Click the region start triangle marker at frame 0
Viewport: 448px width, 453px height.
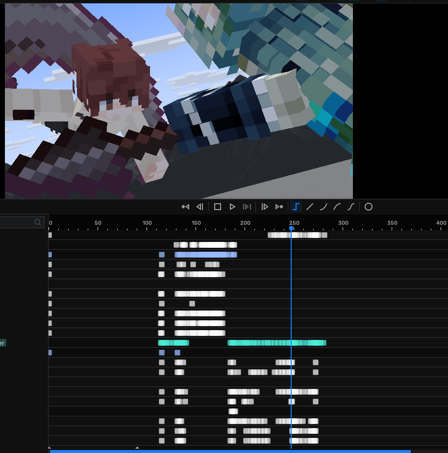[x=50, y=448]
